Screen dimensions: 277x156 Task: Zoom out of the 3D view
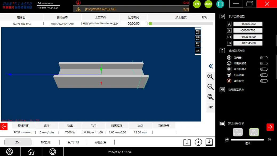pos(210,87)
